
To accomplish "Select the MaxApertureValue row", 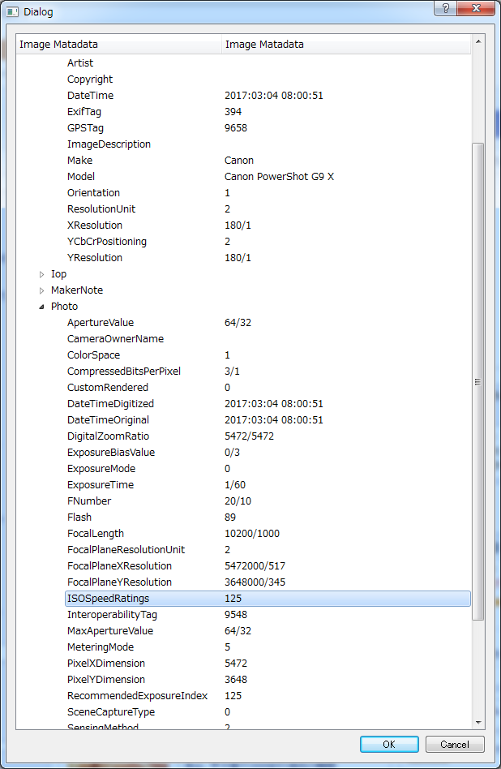I will point(268,630).
